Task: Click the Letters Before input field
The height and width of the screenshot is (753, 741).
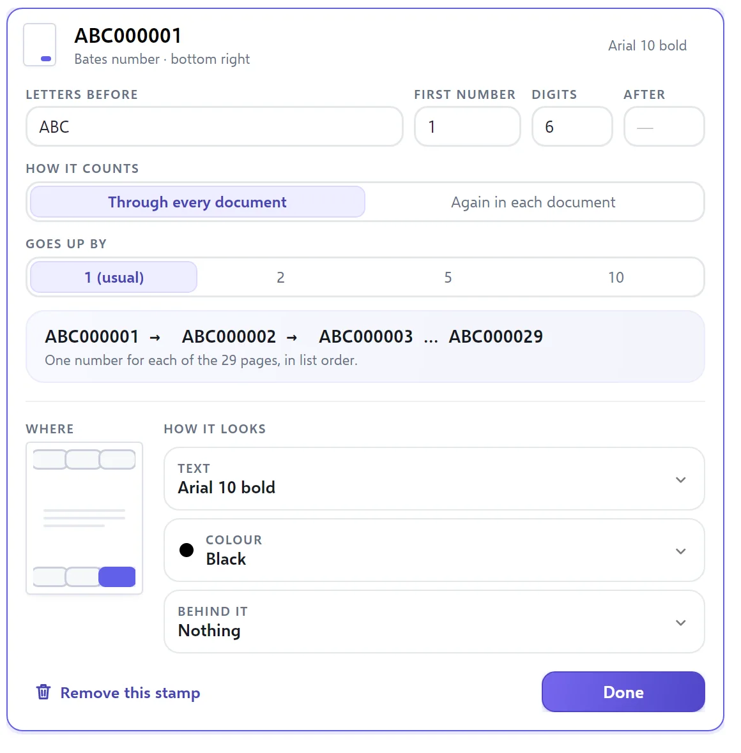Action: pyautogui.click(x=215, y=127)
